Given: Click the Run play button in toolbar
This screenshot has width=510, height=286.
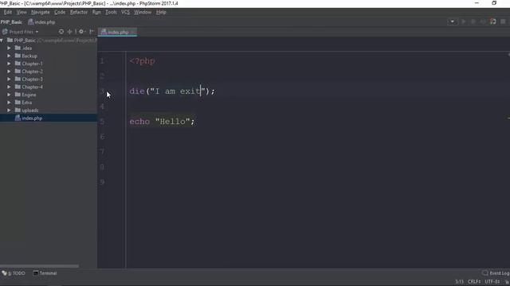Looking at the screenshot, I should tap(464, 21).
